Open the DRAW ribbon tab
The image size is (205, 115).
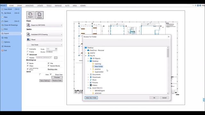[x=20, y=6]
